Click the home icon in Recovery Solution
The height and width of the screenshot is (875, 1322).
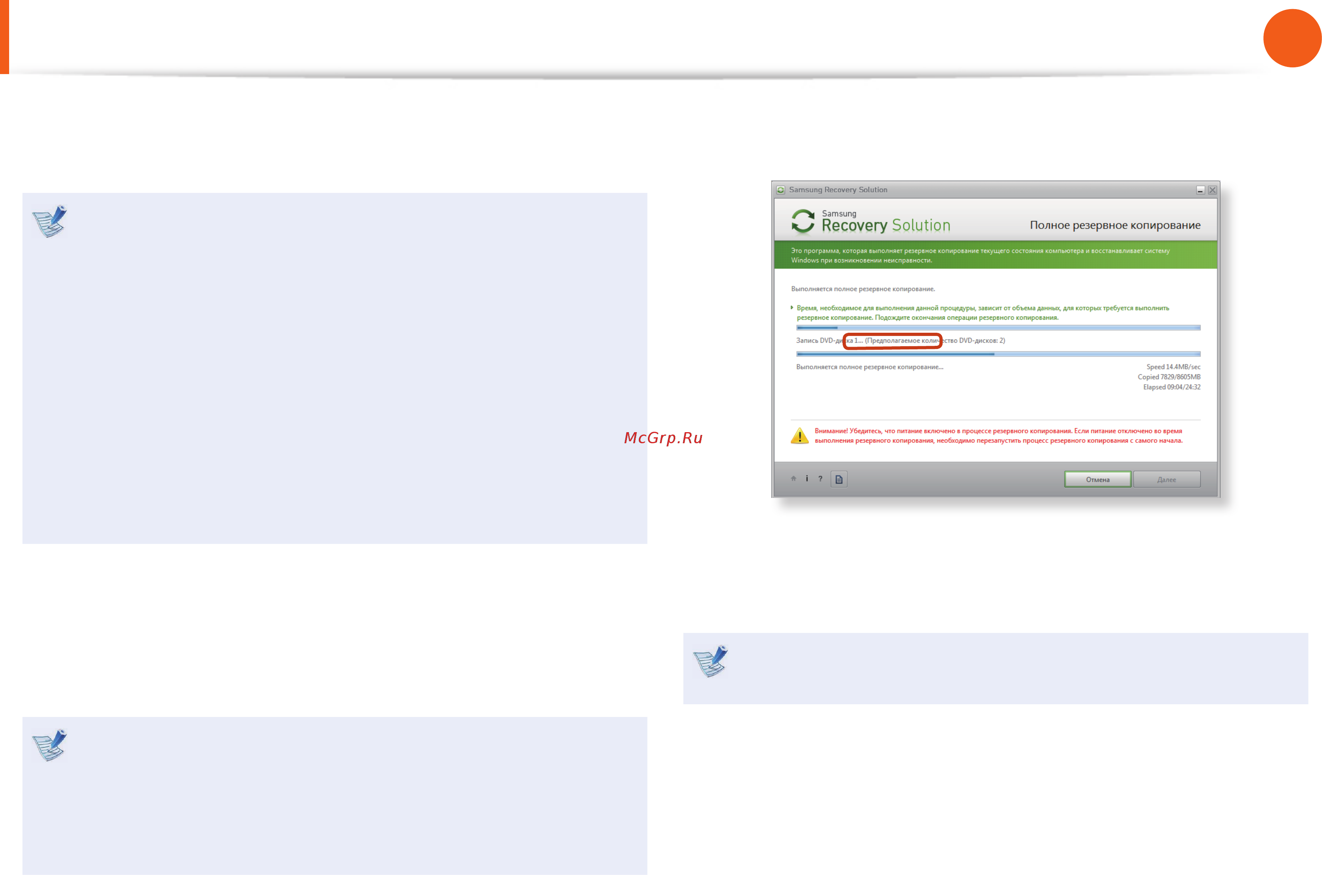[x=793, y=478]
